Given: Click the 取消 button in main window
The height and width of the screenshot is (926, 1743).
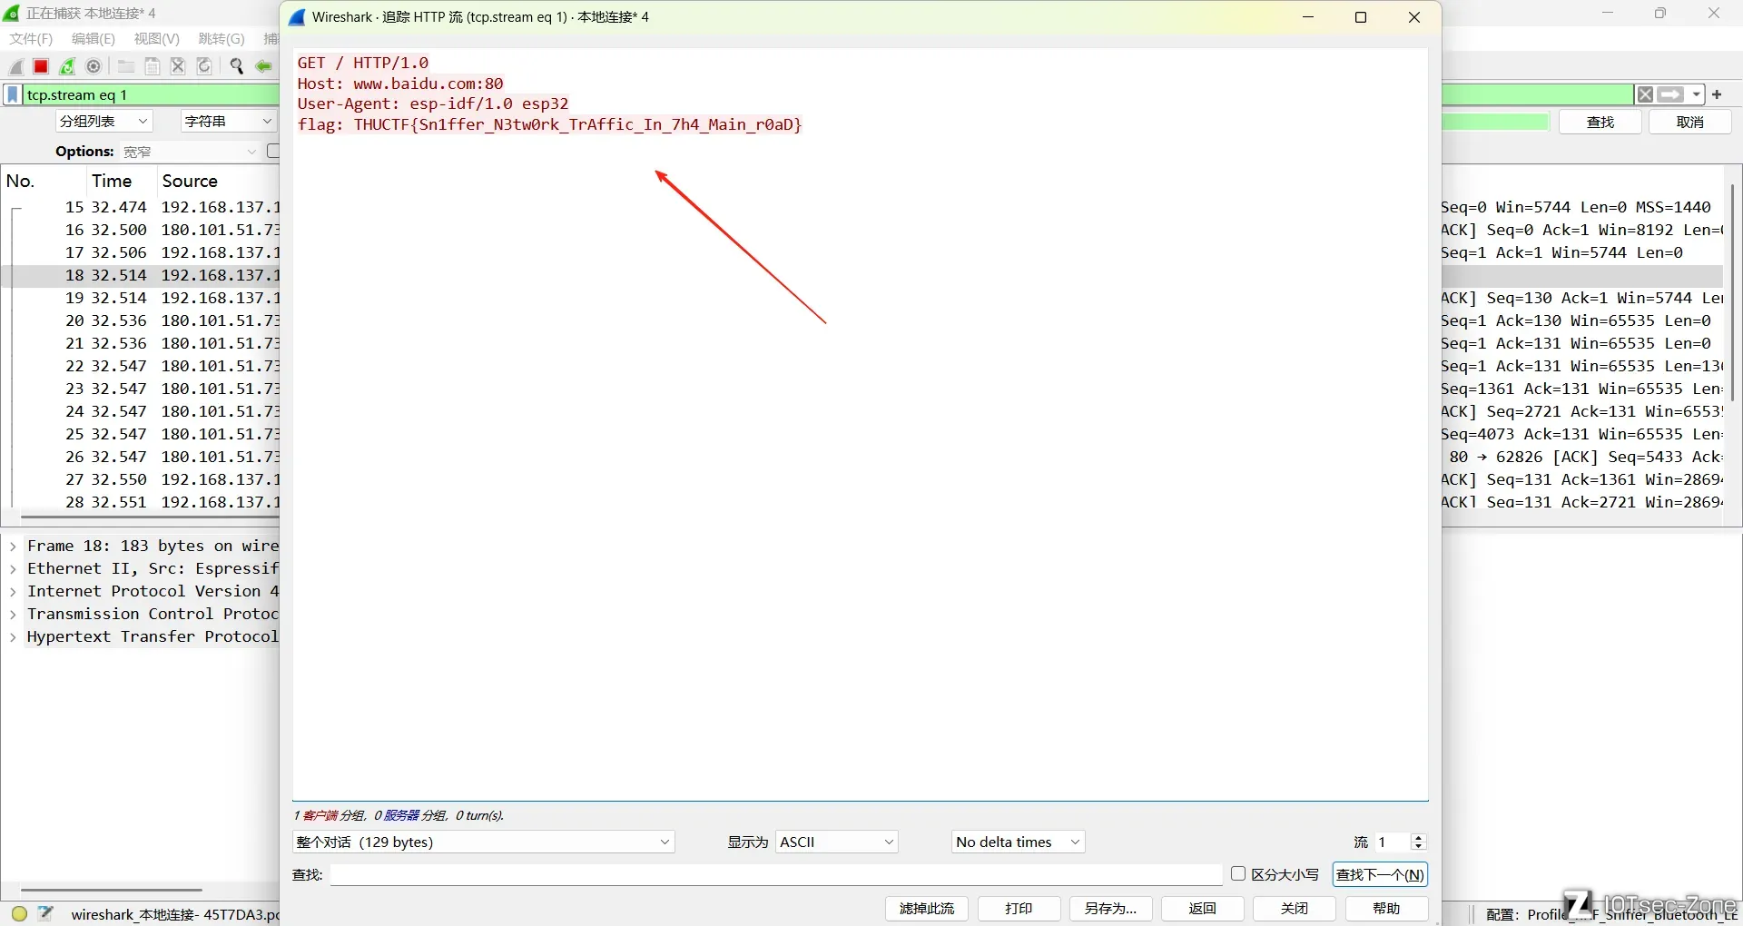Looking at the screenshot, I should (1690, 122).
